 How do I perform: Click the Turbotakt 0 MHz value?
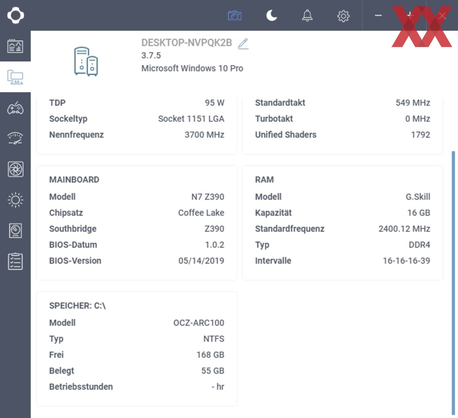point(418,119)
